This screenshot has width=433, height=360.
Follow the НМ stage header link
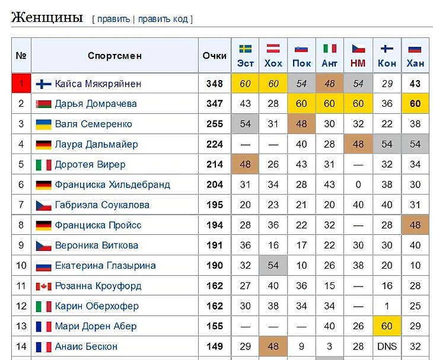click(358, 63)
